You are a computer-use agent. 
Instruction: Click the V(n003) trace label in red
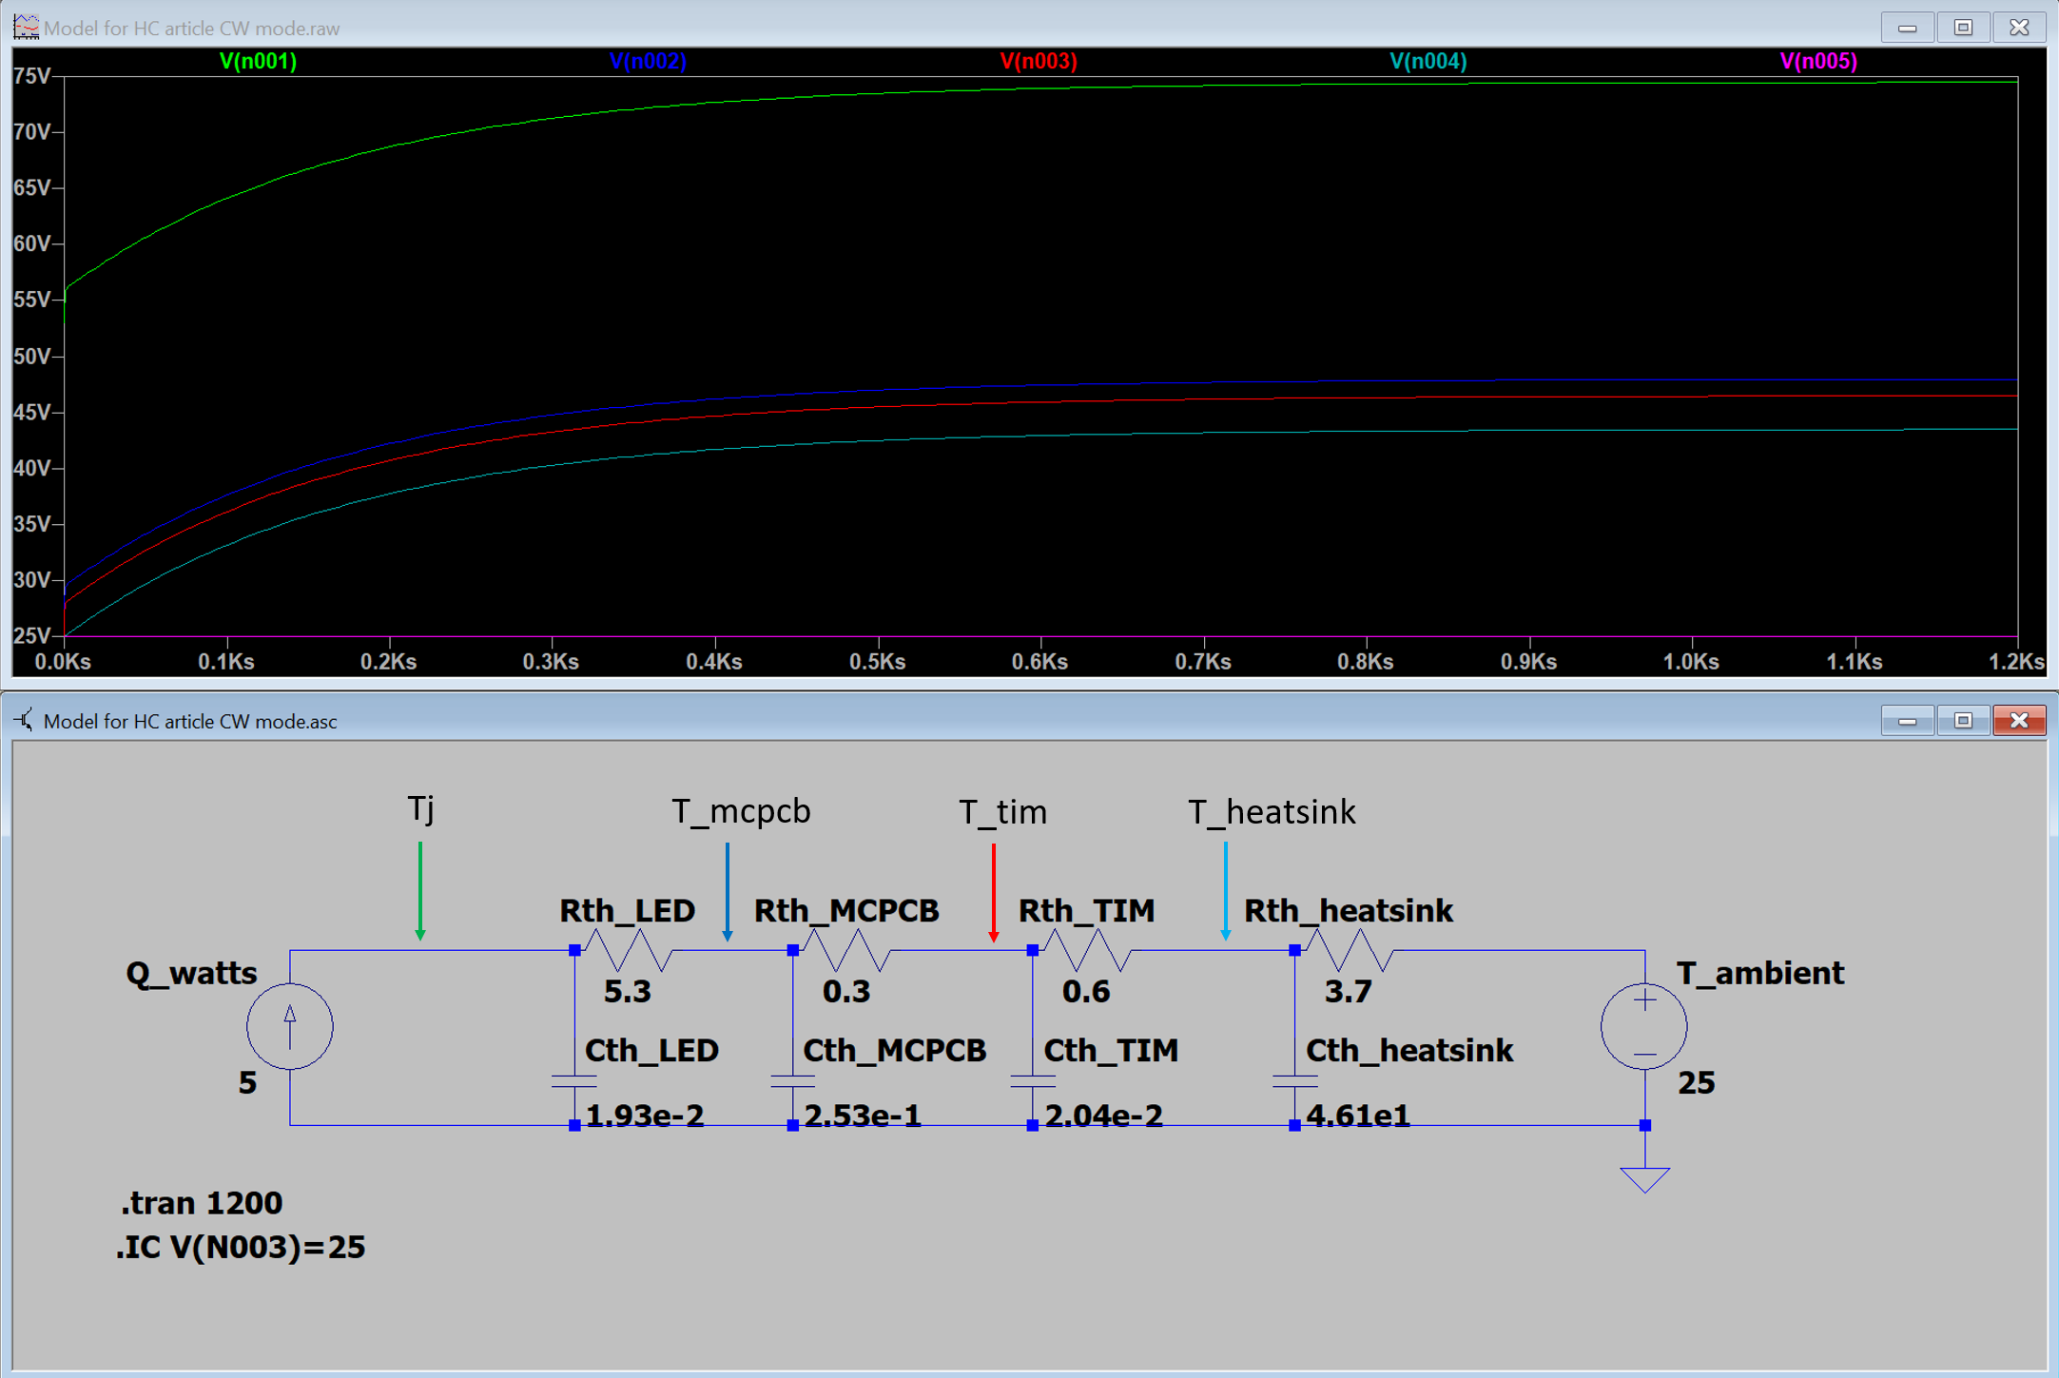pyautogui.click(x=1029, y=60)
